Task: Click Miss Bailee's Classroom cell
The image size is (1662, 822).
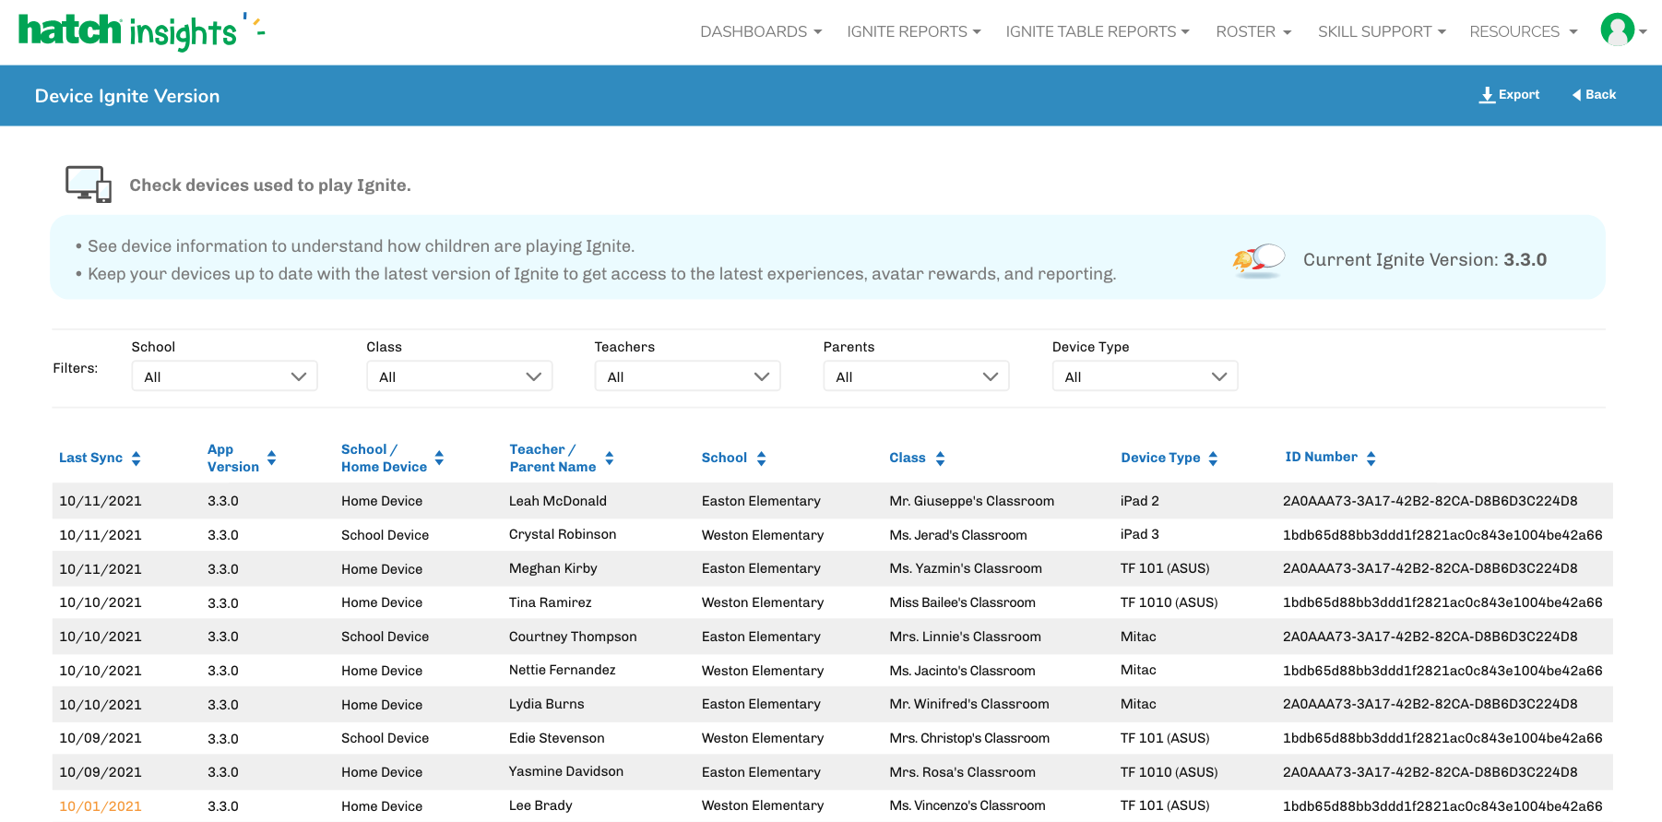Action: [x=963, y=602]
